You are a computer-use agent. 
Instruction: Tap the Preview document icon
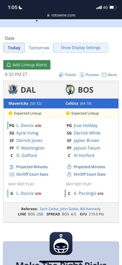pos(82,75)
